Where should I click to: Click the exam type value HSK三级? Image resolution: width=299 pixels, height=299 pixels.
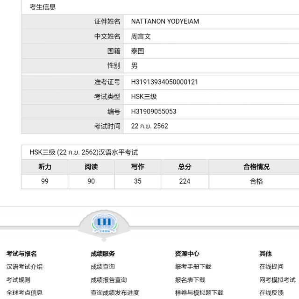pos(144,97)
